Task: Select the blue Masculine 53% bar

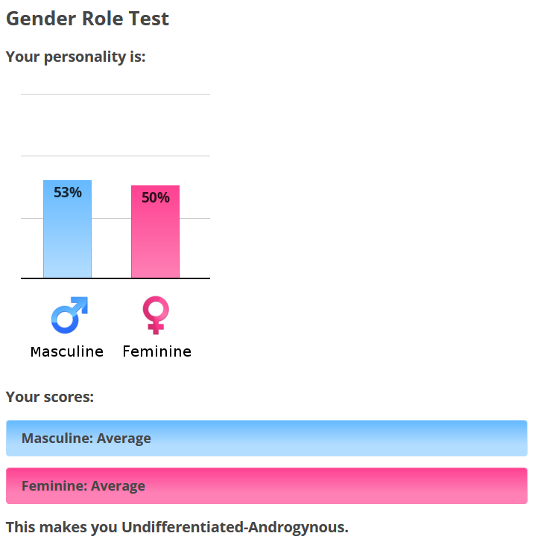Action: [68, 229]
